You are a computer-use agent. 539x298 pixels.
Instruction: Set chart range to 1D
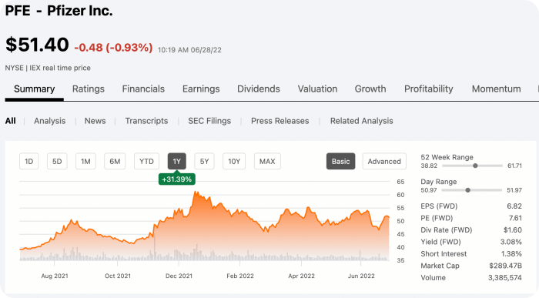coord(29,161)
